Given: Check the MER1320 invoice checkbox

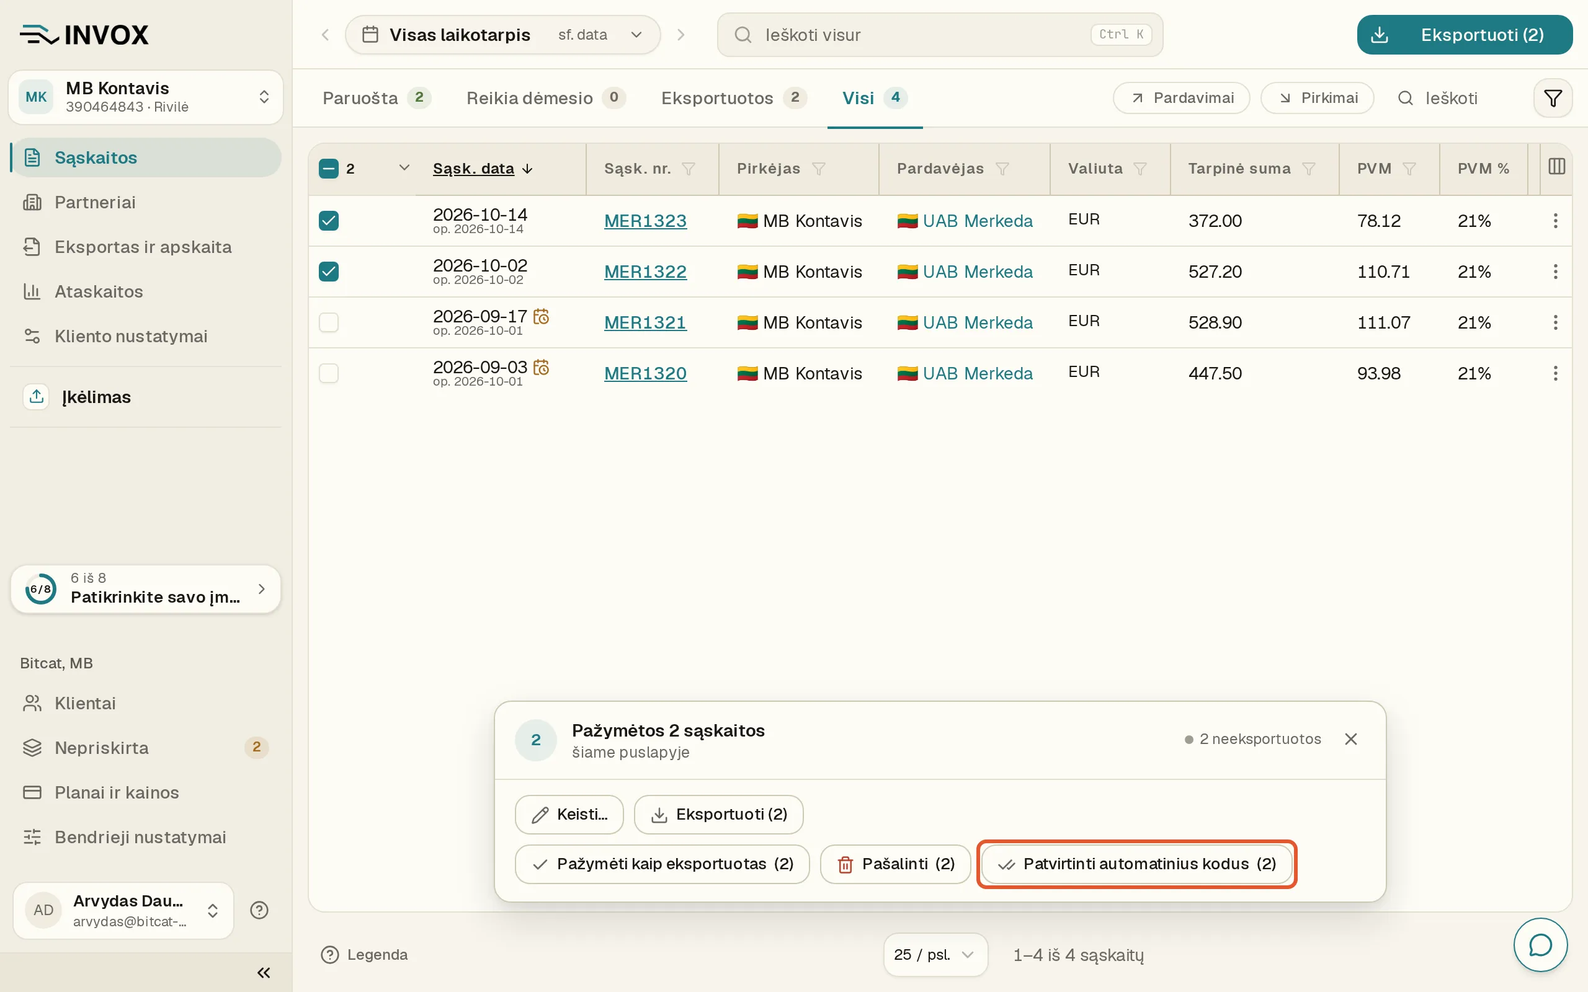Looking at the screenshot, I should tap(329, 373).
